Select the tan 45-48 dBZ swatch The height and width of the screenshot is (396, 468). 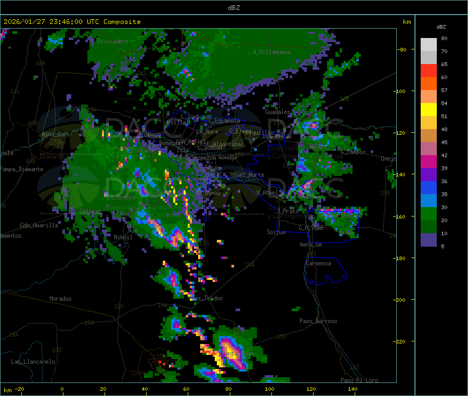click(x=428, y=136)
